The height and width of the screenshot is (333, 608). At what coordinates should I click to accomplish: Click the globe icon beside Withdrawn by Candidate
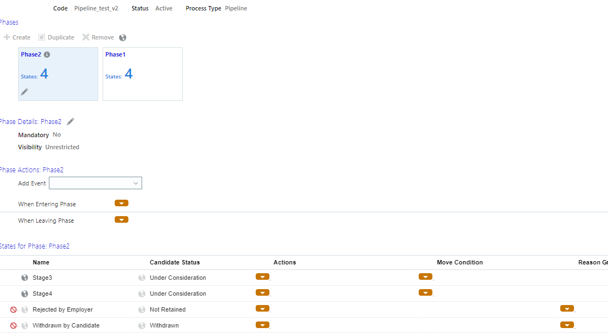pyautogui.click(x=25, y=325)
